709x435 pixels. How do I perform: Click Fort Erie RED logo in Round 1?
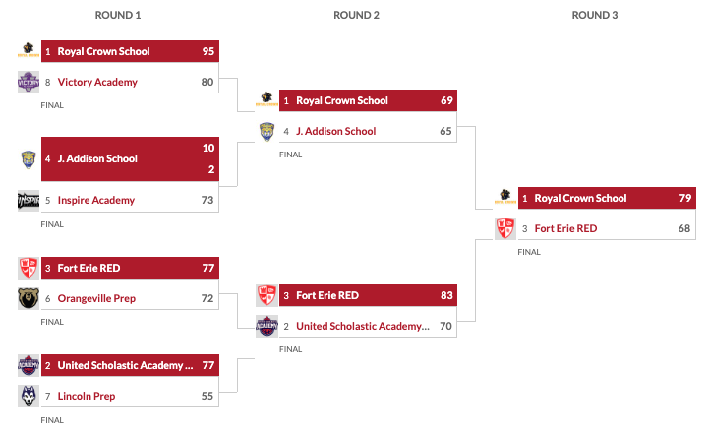28,267
